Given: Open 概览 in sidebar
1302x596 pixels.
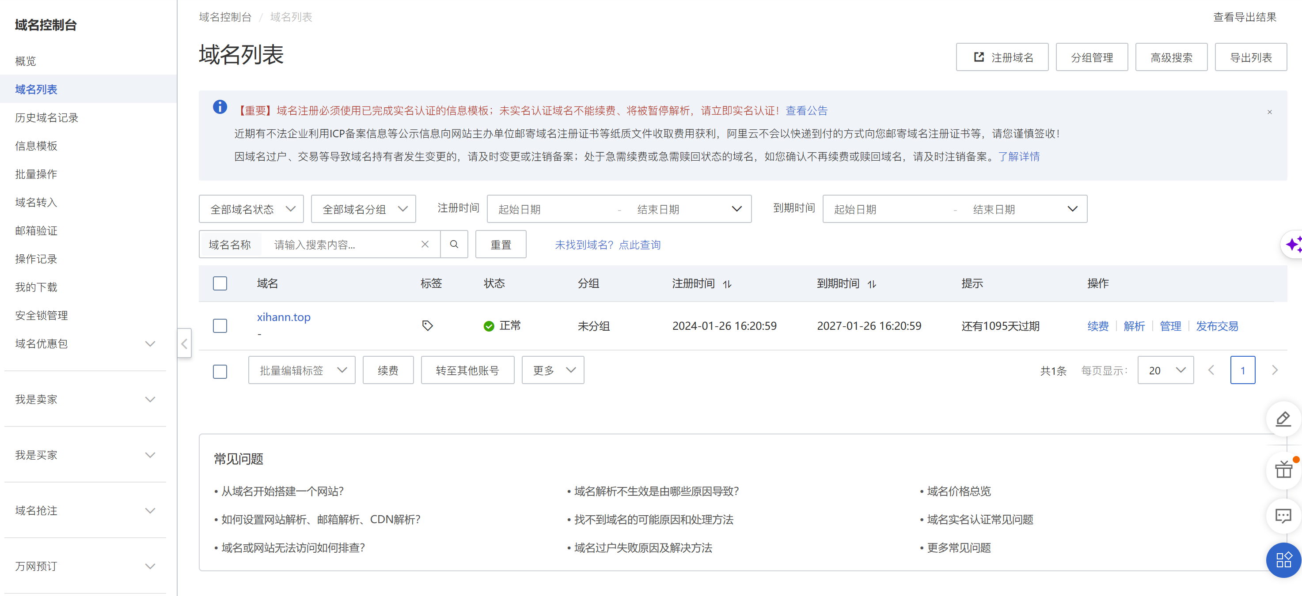Looking at the screenshot, I should pos(26,61).
